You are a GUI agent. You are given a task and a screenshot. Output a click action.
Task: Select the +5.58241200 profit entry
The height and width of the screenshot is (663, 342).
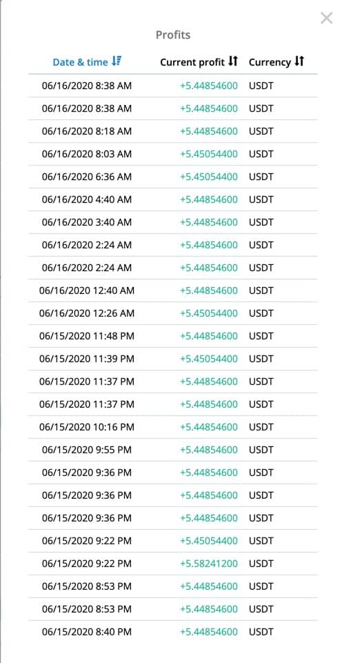(209, 564)
